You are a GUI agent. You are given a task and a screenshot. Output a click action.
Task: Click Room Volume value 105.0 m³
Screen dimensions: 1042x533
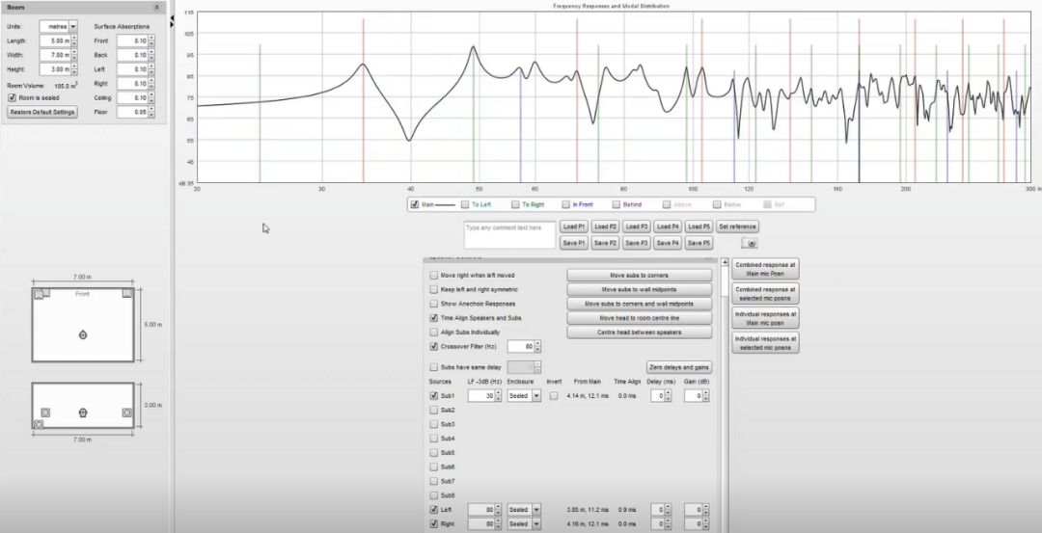[66, 86]
